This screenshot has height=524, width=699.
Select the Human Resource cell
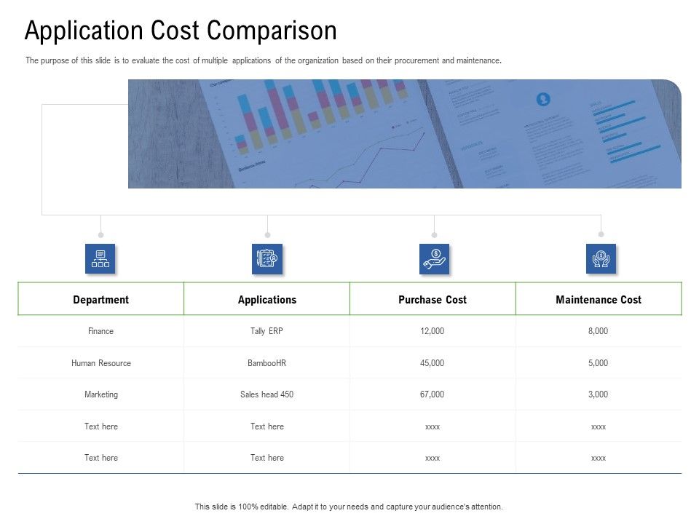[x=101, y=363]
